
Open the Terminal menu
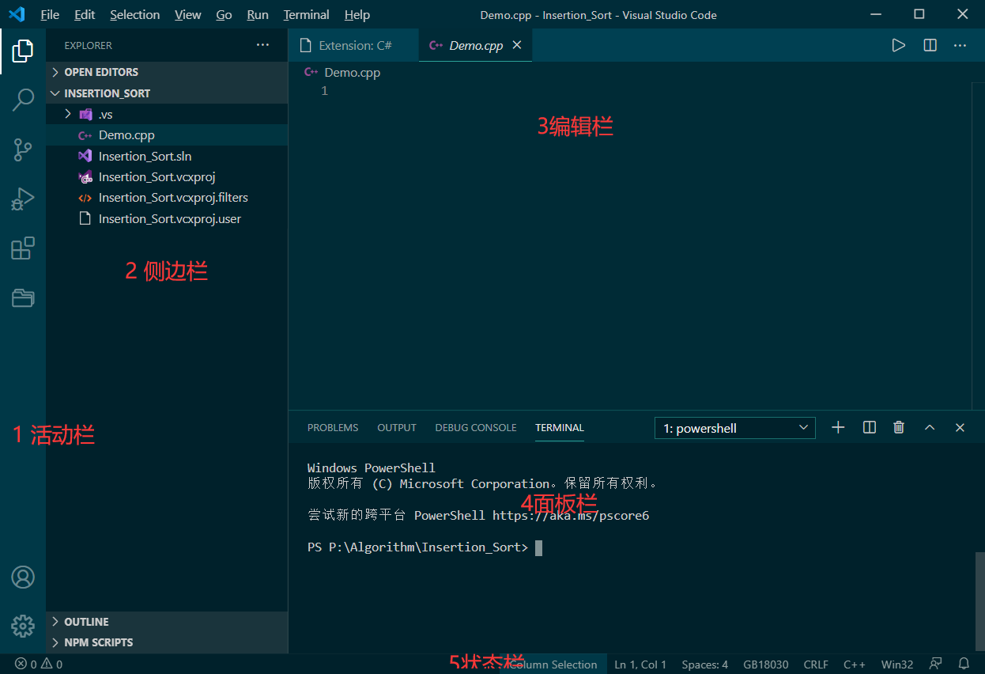[307, 14]
